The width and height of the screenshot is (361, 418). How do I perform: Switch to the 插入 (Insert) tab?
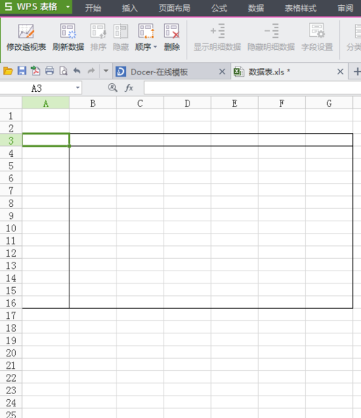pyautogui.click(x=129, y=8)
